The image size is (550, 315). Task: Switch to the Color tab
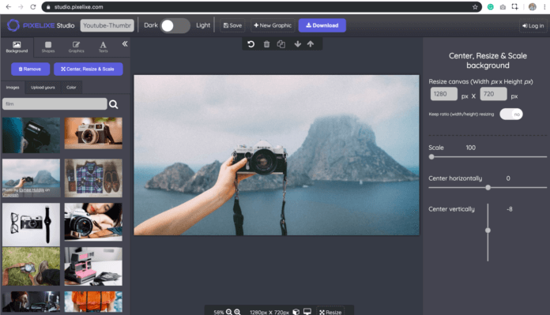pyautogui.click(x=71, y=88)
